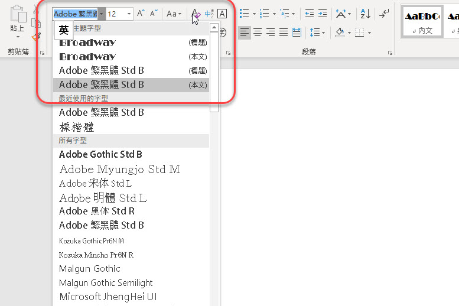Select Adobe 黑体 Std R font

pos(131,211)
